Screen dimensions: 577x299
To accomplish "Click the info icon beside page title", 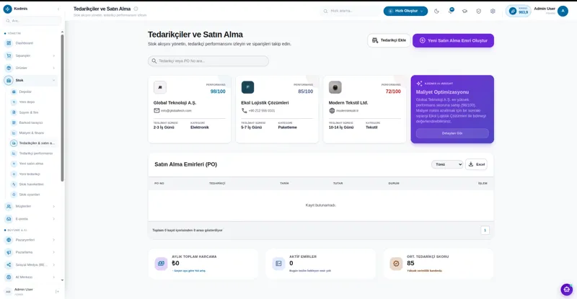I will (136, 9).
